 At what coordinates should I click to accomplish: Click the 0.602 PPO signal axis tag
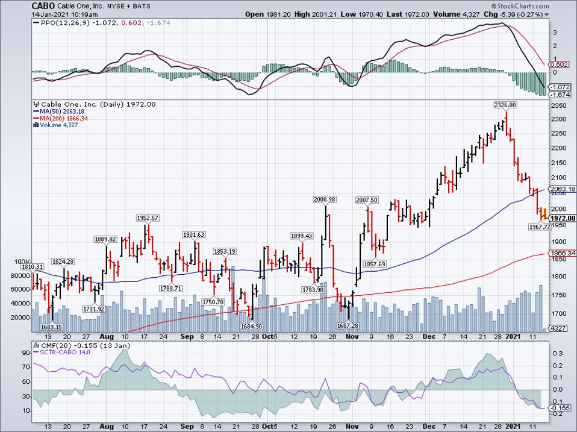[x=560, y=64]
